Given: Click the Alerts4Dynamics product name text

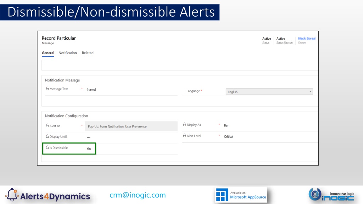Looking at the screenshot, I should [x=55, y=196].
